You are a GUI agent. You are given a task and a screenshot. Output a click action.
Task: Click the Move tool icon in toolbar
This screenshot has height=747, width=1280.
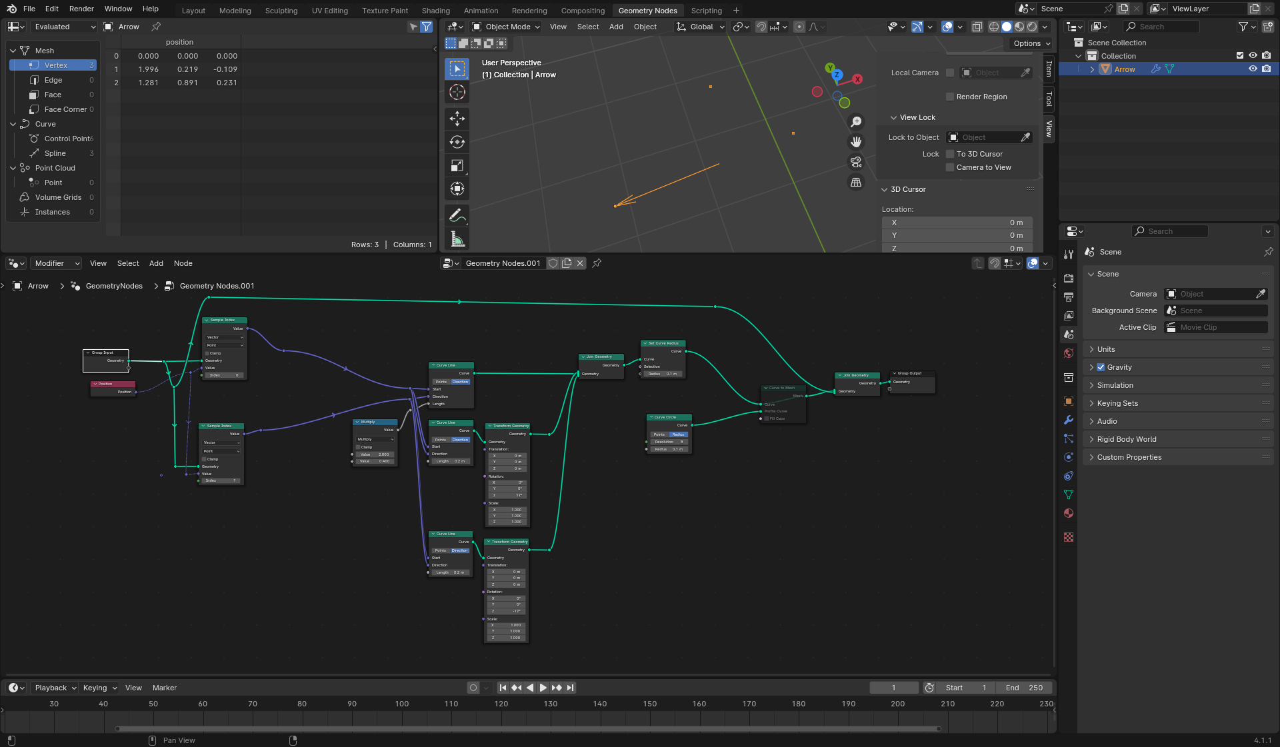pyautogui.click(x=457, y=117)
